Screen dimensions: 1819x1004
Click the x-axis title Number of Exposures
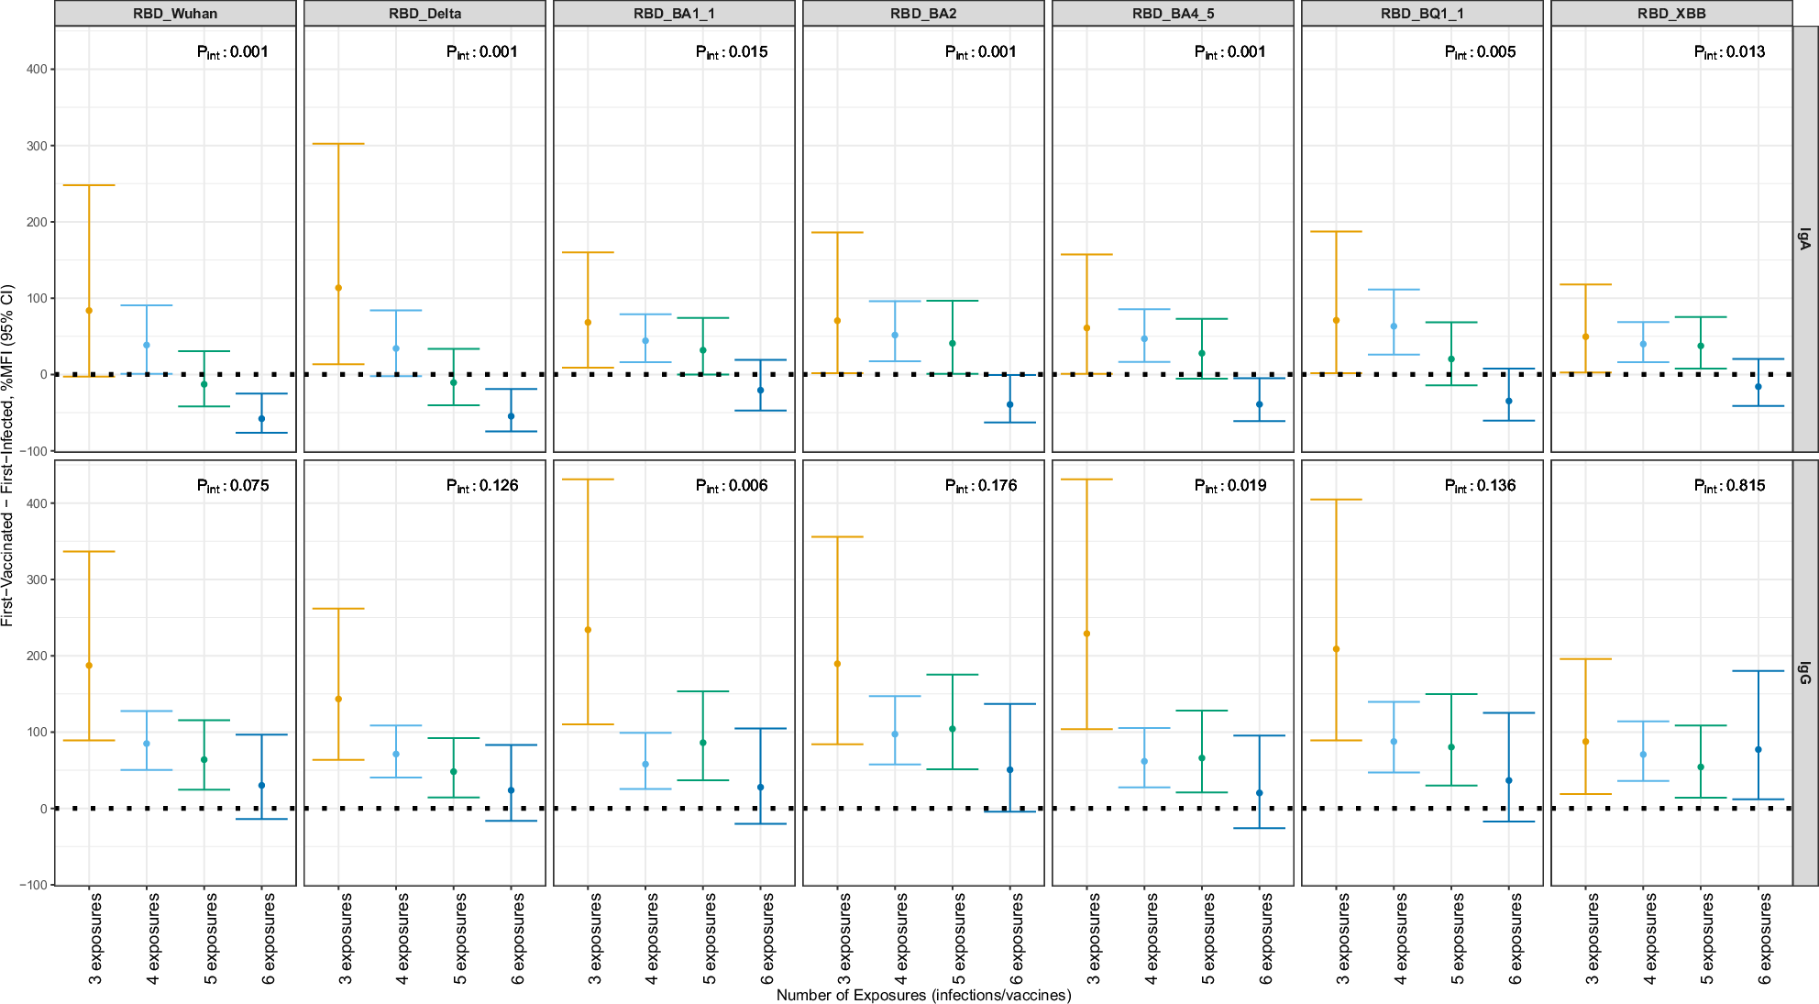923,995
